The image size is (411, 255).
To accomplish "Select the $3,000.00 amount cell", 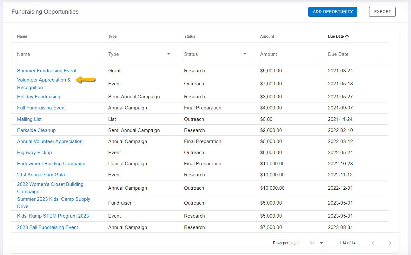I will tap(271, 97).
